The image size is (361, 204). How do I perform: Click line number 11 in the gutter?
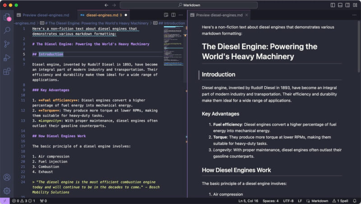coord(23,100)
